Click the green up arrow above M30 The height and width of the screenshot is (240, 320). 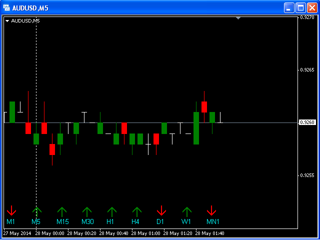(x=87, y=212)
